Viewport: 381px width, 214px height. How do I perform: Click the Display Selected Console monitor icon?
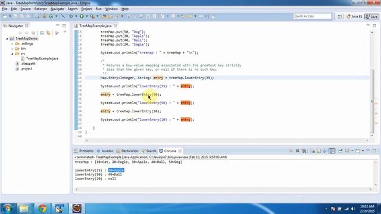point(348,151)
